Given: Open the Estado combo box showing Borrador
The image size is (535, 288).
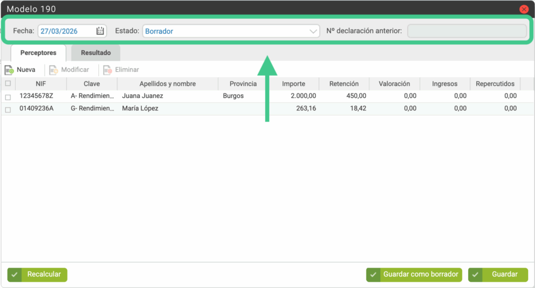Looking at the screenshot, I should coord(226,31).
